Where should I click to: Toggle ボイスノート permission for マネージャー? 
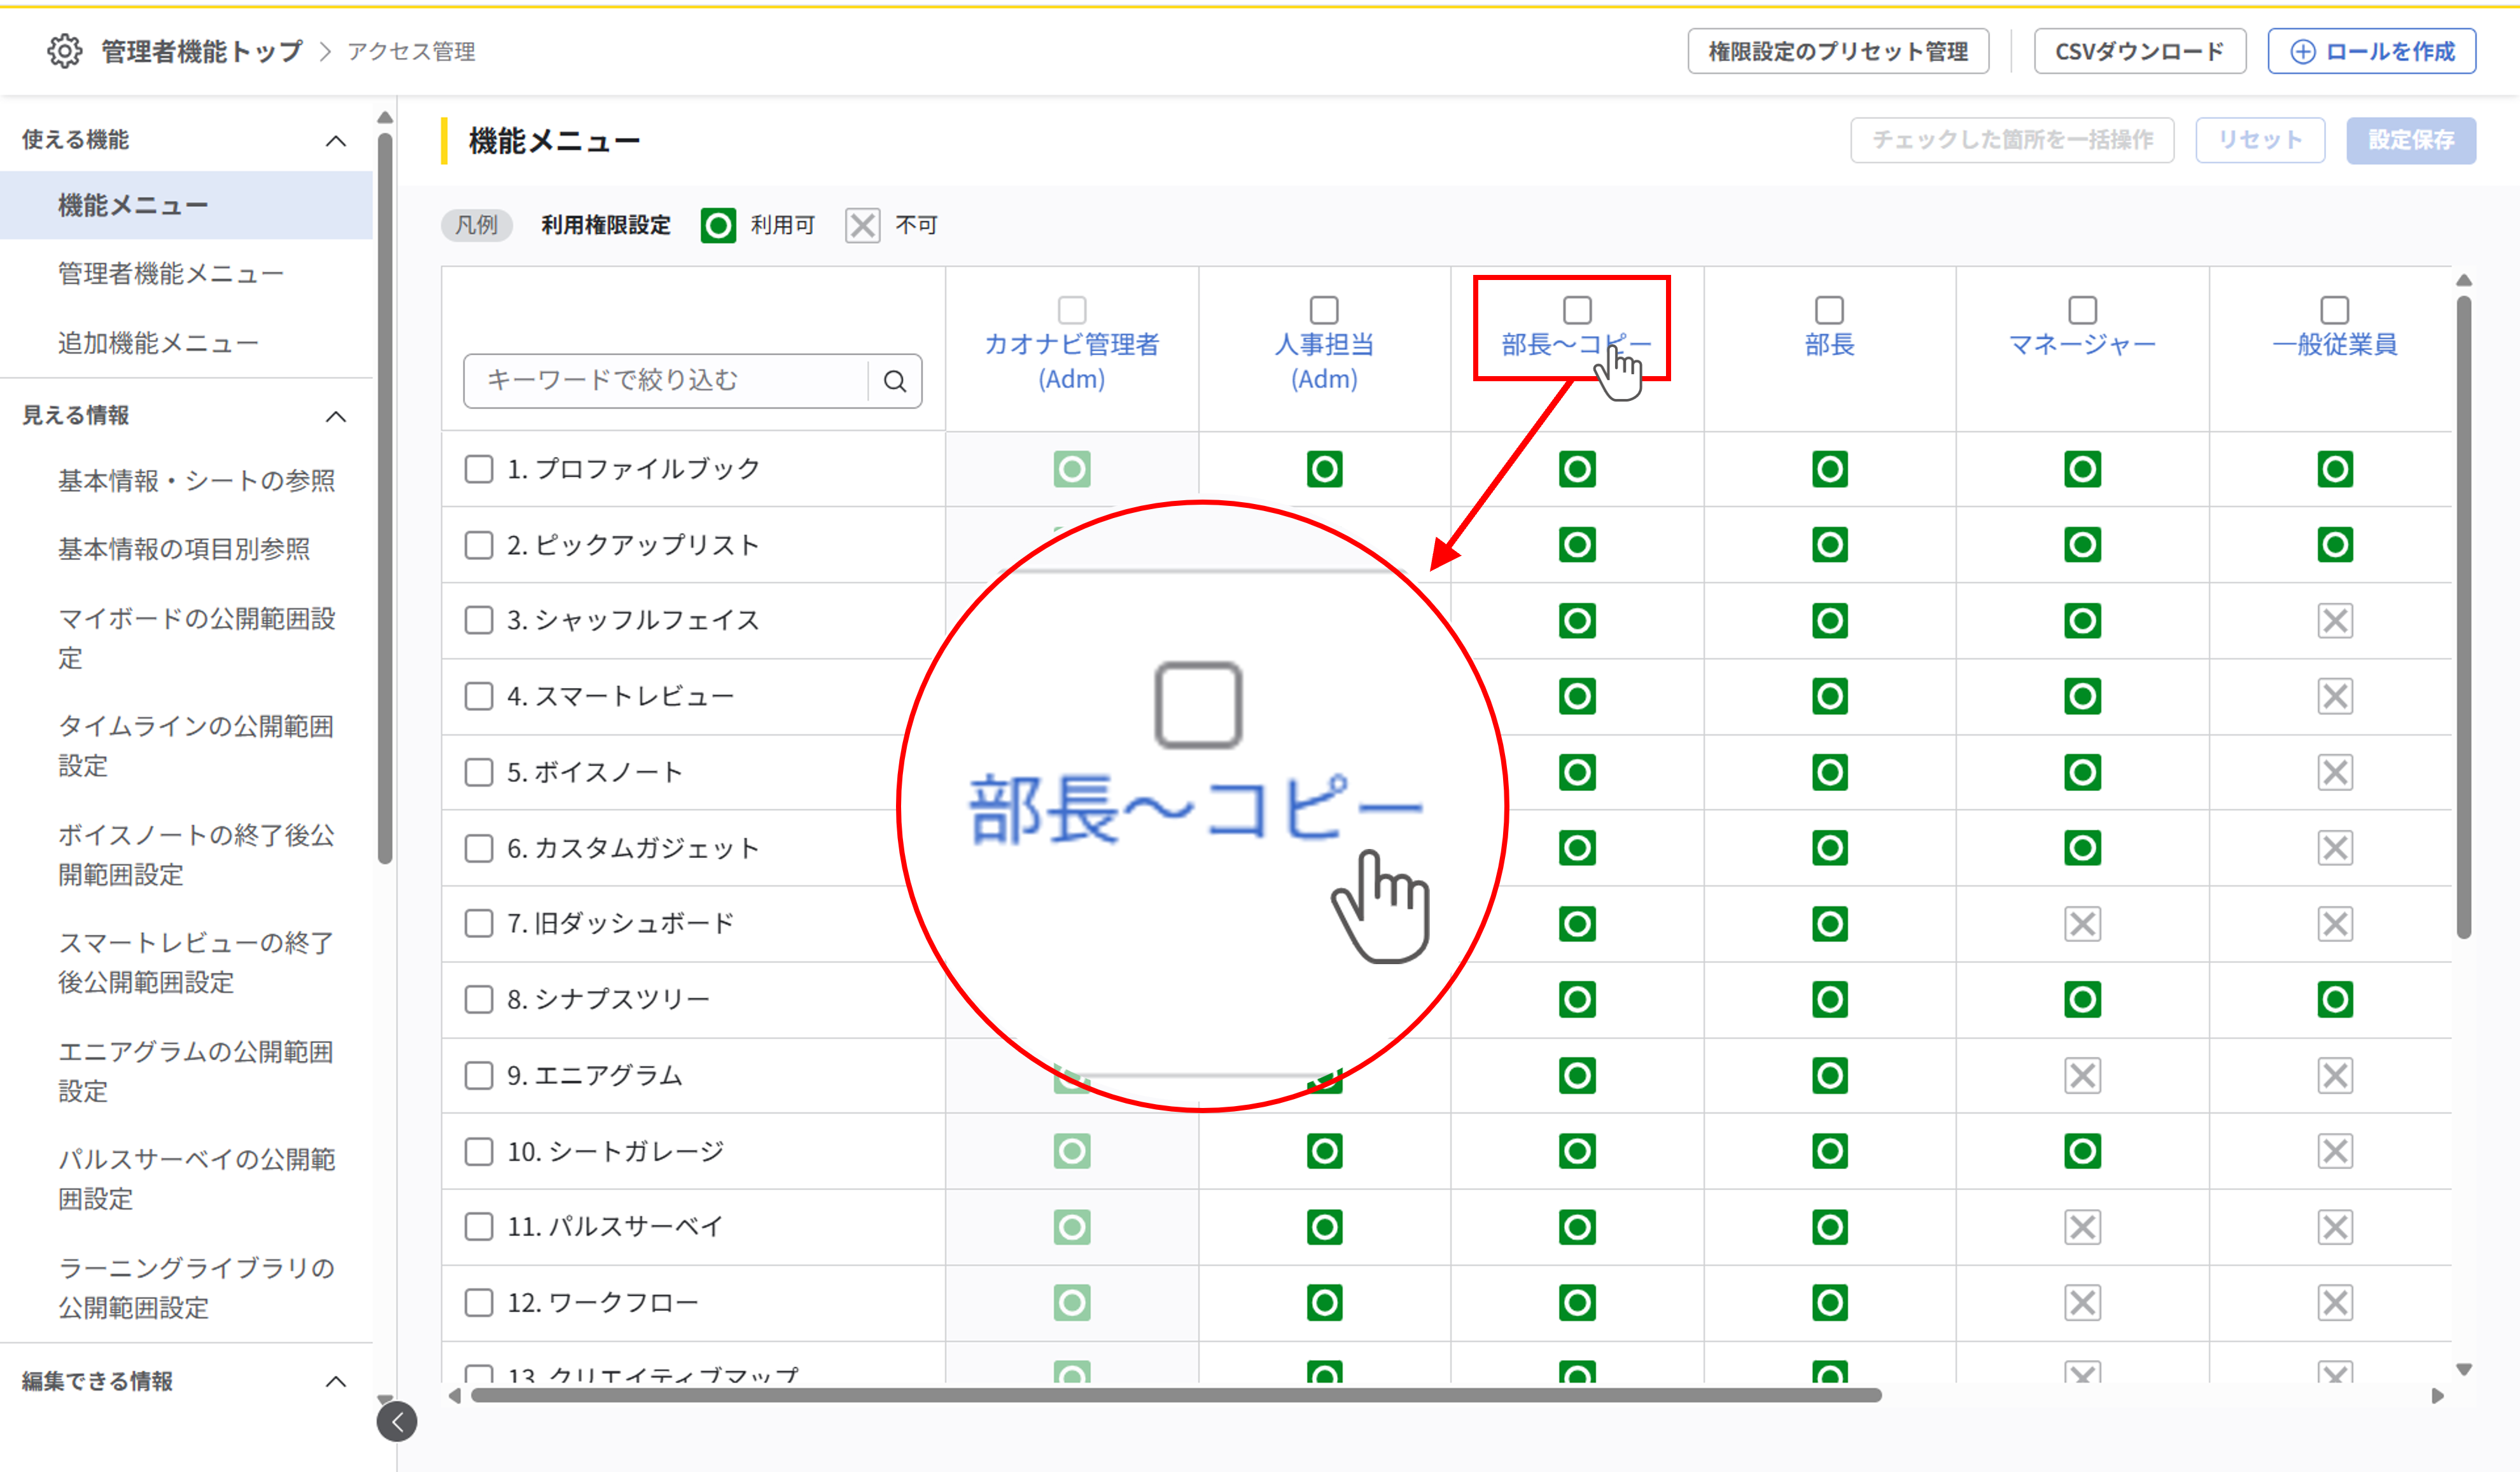(2083, 772)
